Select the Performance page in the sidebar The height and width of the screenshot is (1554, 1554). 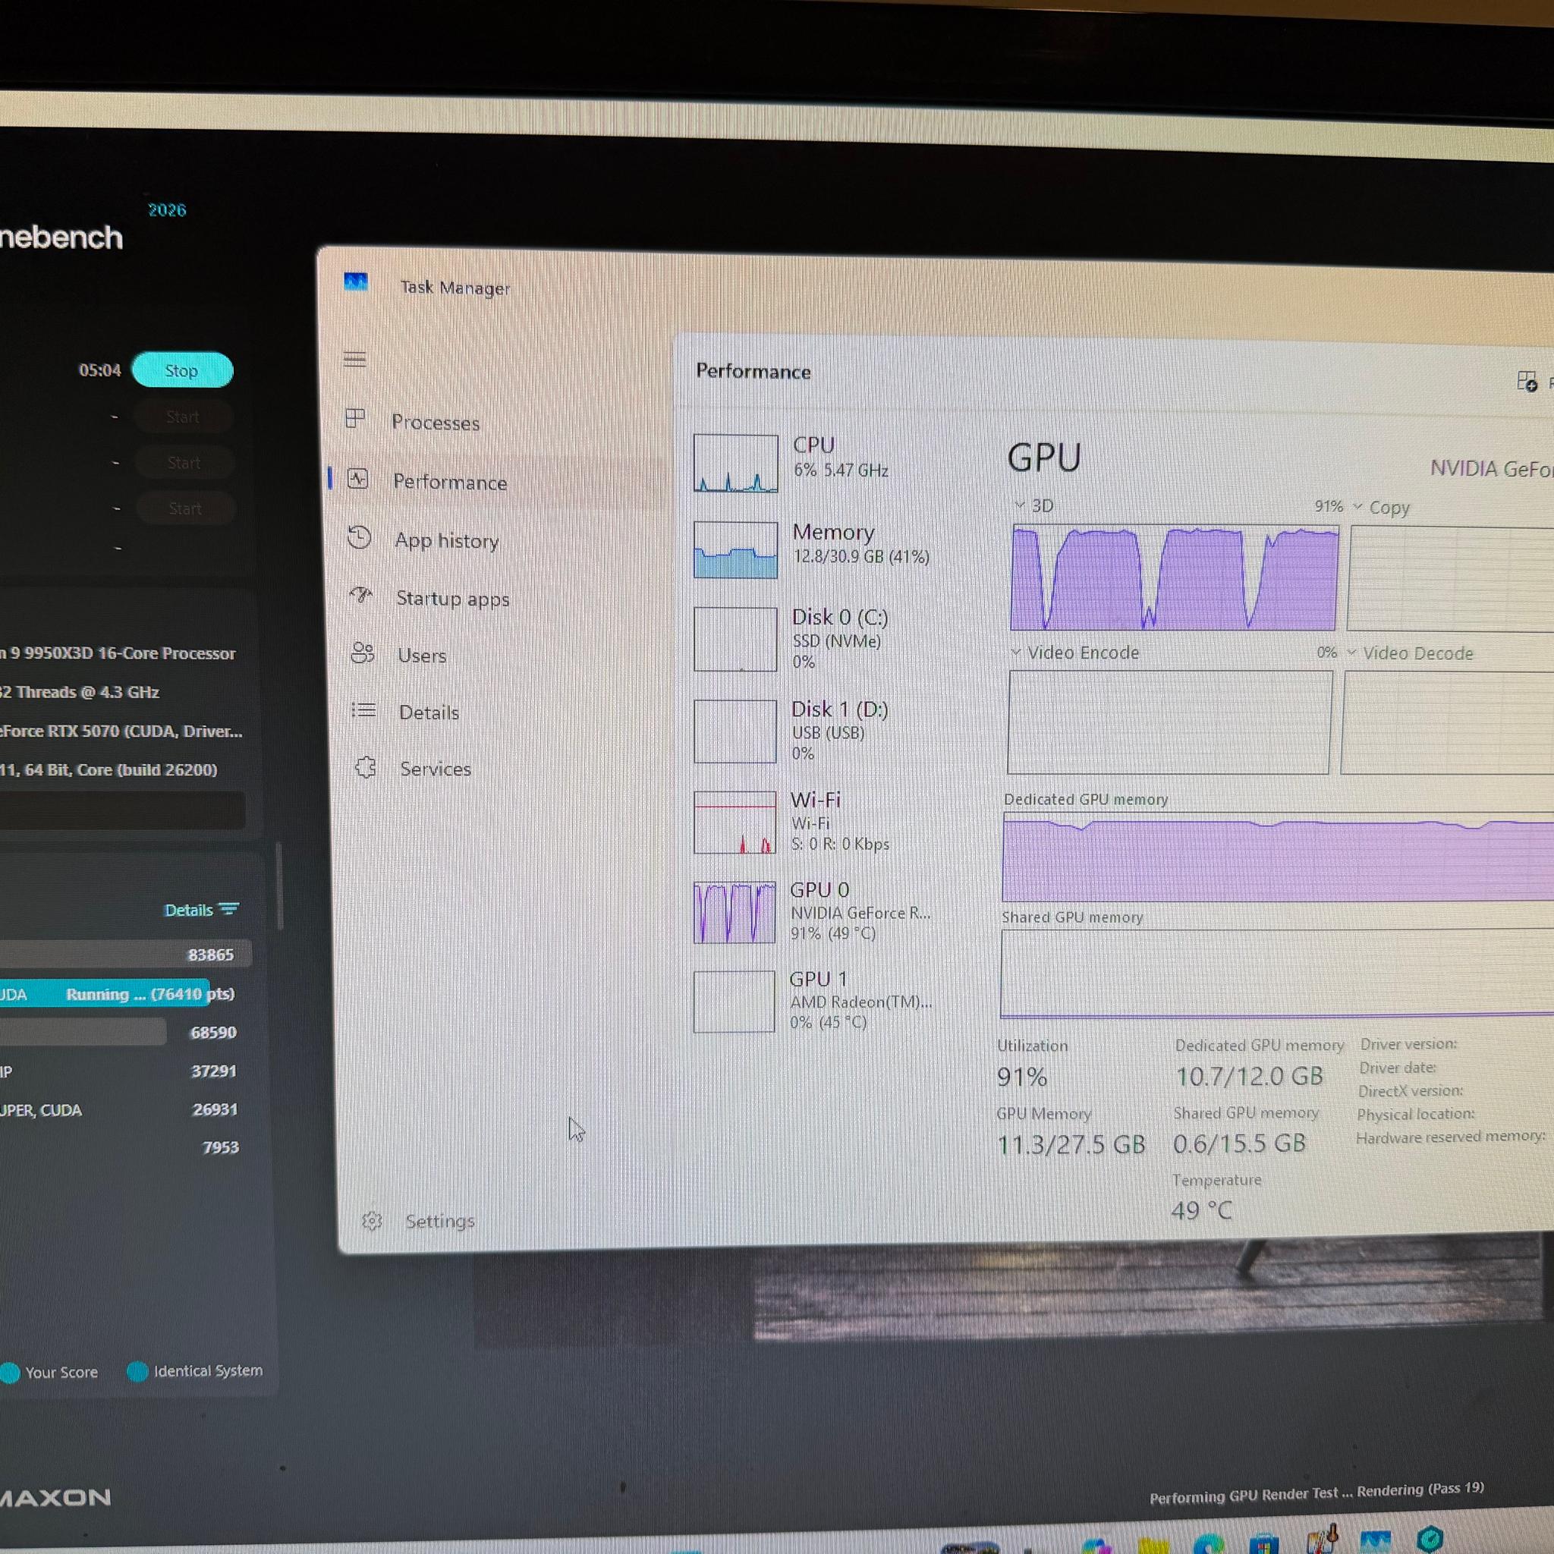(x=450, y=482)
